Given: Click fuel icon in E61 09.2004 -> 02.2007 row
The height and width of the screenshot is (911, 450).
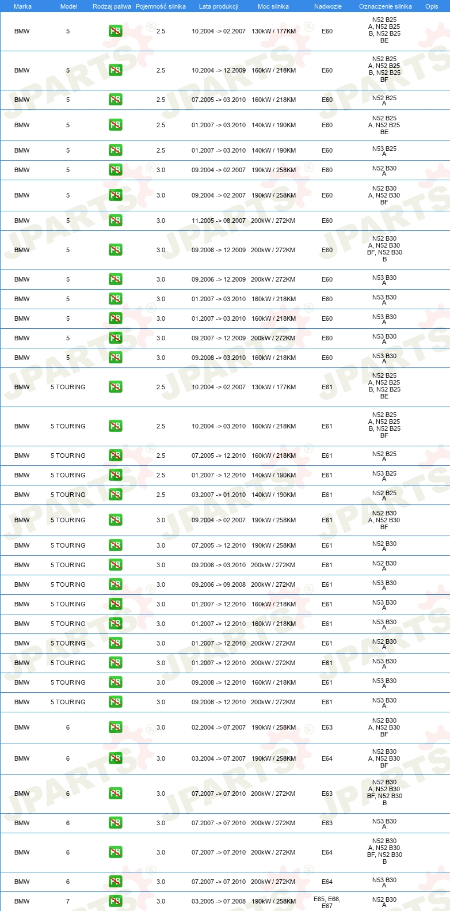Looking at the screenshot, I should coord(115,520).
